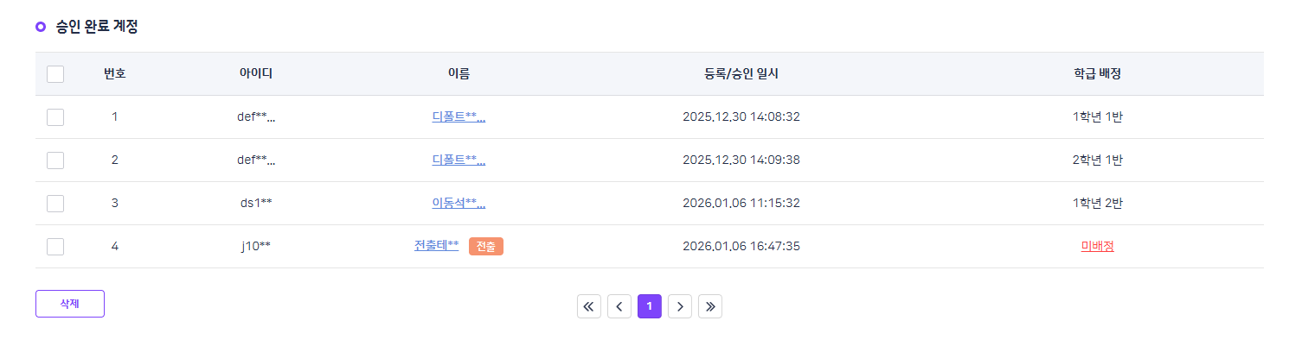The height and width of the screenshot is (346, 1302).
Task: Open the 디폴트** name link in row 1
Action: coord(459,116)
